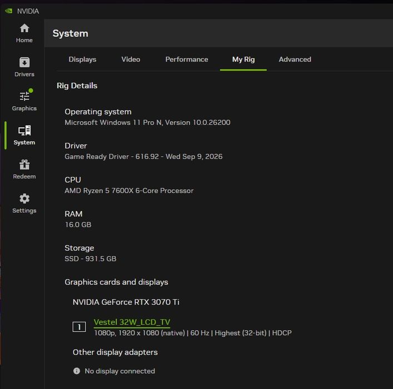Click AMD Ryzen 5 7600X processor text

click(x=129, y=191)
